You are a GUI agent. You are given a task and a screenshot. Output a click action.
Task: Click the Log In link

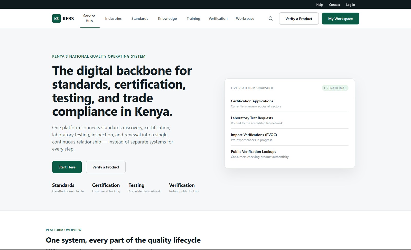pyautogui.click(x=350, y=5)
